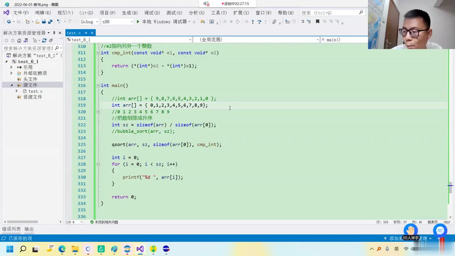Switch to the 输出 tab

29,229
